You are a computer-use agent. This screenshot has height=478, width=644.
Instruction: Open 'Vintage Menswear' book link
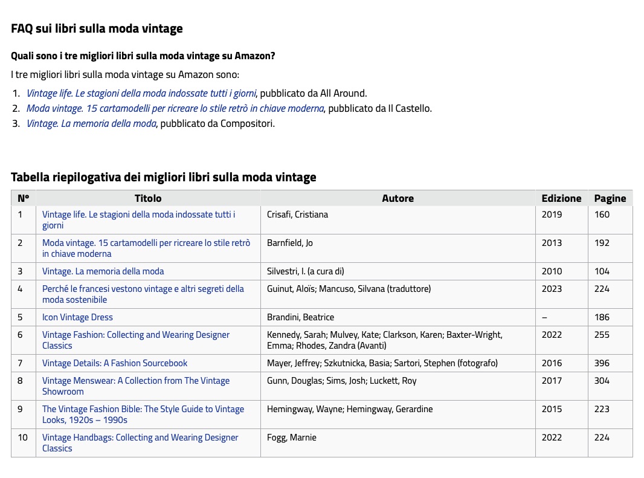136,386
